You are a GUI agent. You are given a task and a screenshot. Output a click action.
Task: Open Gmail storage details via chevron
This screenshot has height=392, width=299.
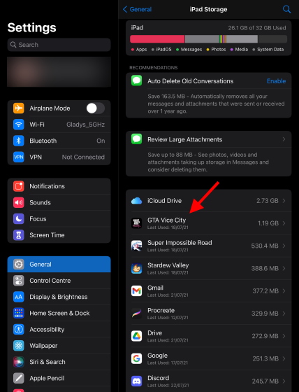(x=284, y=290)
